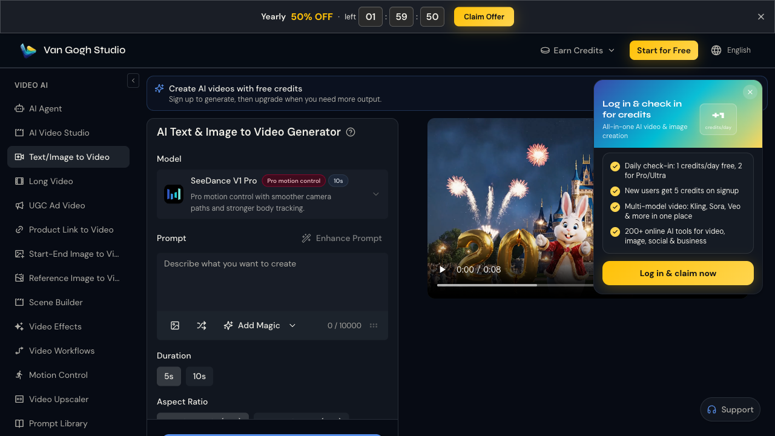Image resolution: width=775 pixels, height=436 pixels.
Task: Open Scene Builder in the sidebar
Action: 68,302
